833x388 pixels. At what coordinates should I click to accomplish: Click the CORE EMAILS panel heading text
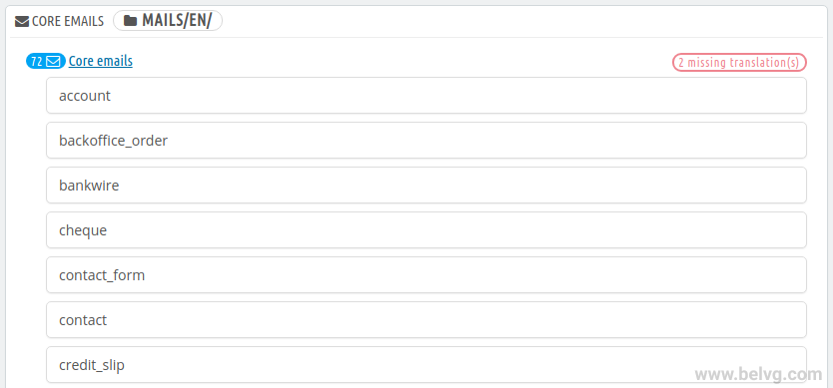pos(68,22)
